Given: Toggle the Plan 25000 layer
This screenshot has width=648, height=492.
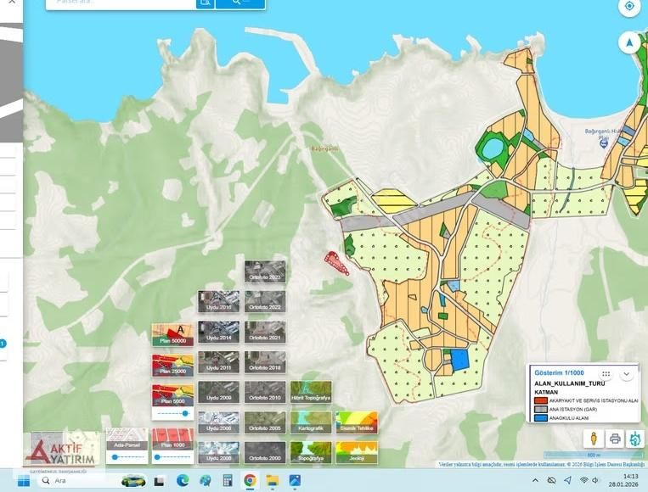Looking at the screenshot, I should click(172, 365).
